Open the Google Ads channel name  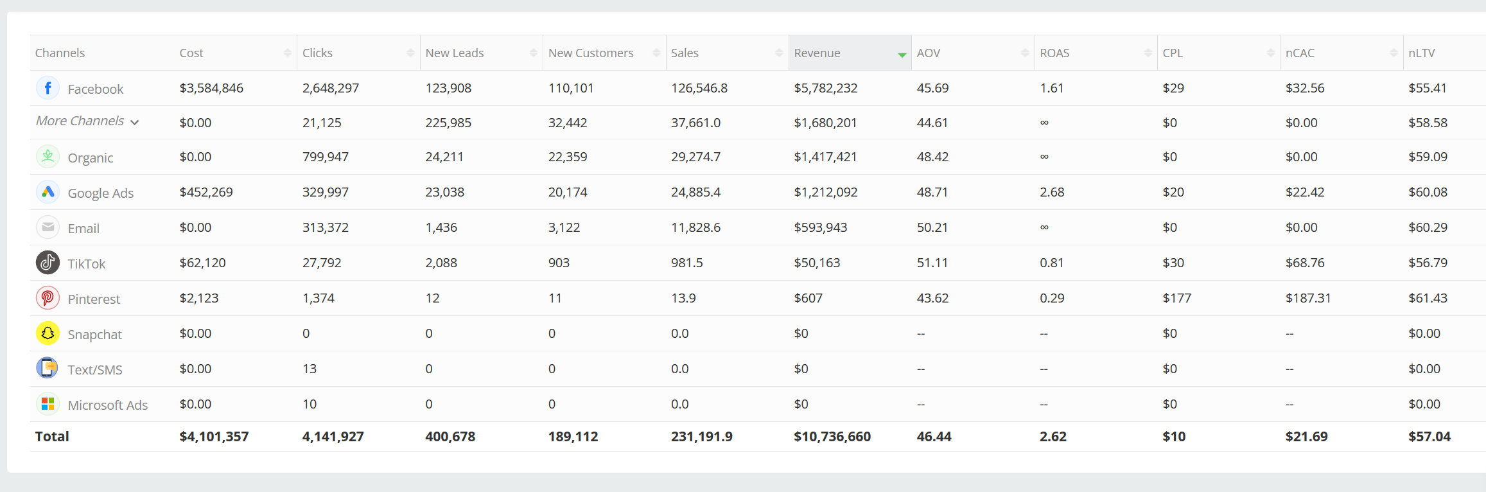pyautogui.click(x=101, y=193)
